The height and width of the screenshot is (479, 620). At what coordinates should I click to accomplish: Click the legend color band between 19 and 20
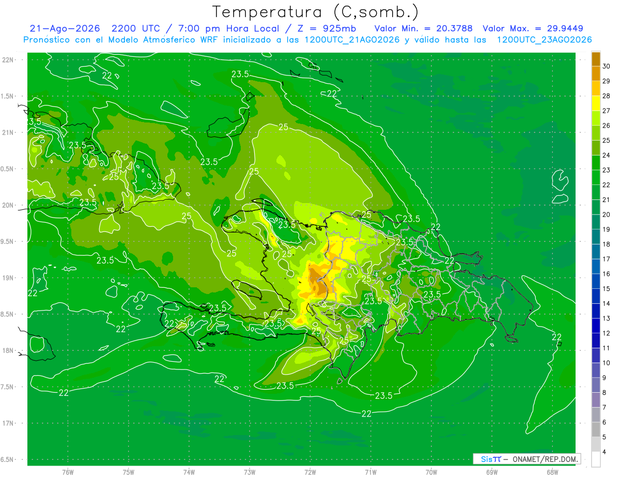click(596, 222)
